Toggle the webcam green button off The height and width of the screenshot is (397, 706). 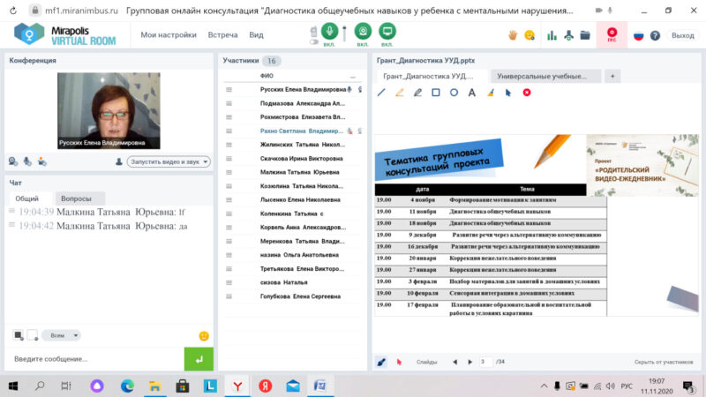[363, 31]
